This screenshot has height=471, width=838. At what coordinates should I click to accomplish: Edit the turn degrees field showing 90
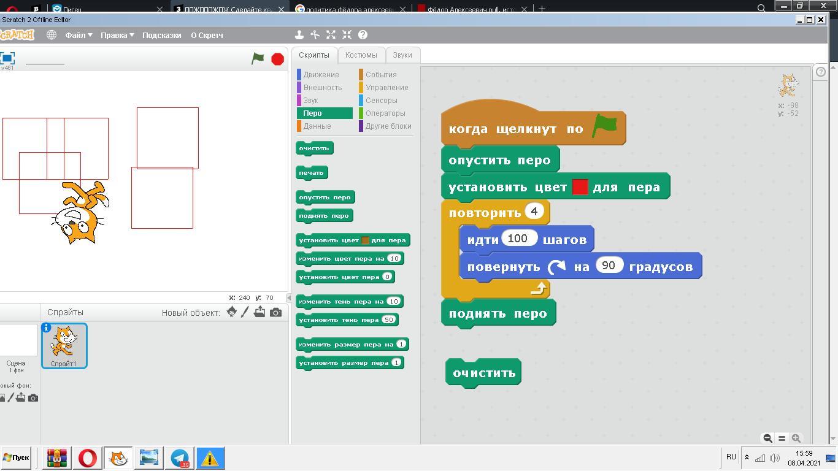tap(609, 265)
